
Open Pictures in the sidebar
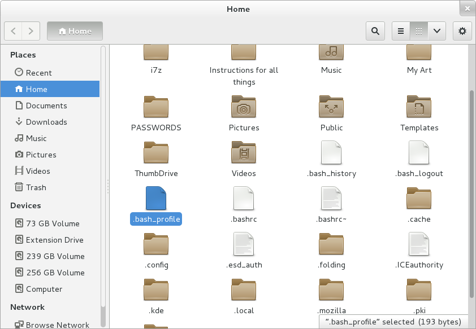click(50, 155)
